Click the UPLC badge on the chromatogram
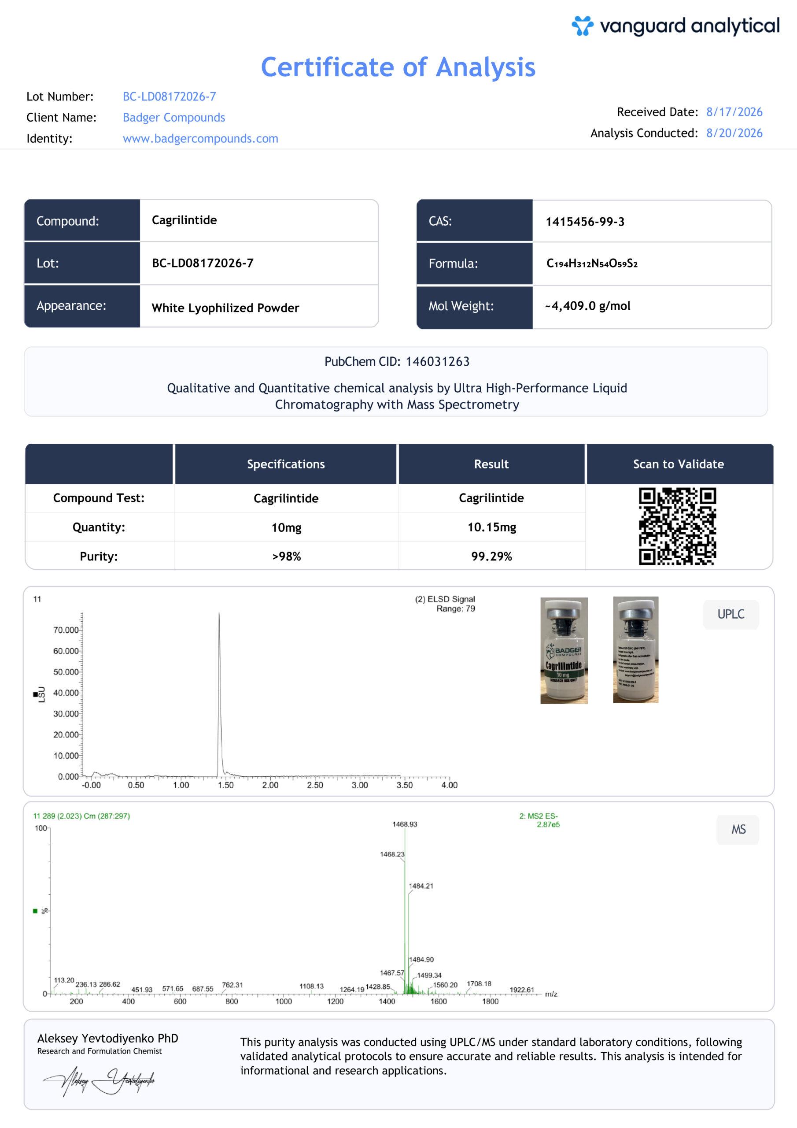Image resolution: width=797 pixels, height=1128 pixels. pyautogui.click(x=731, y=614)
